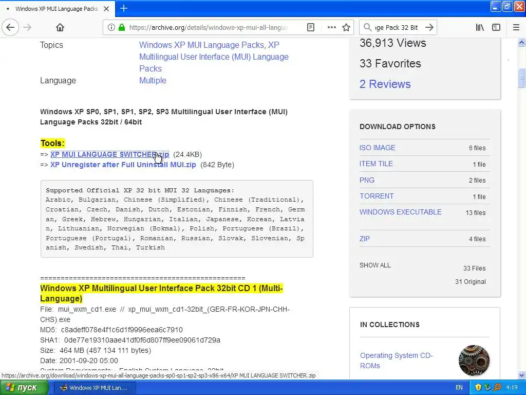Click 'Size: 464 MB' text line
Viewport: 526px width, 395px height.
point(96,350)
